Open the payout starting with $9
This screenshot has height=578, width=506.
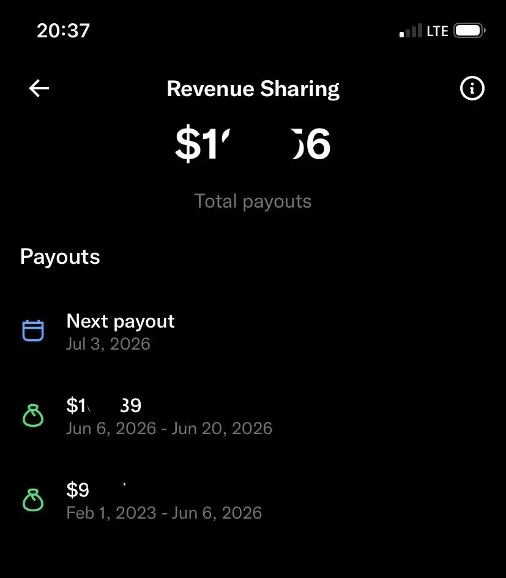253,501
